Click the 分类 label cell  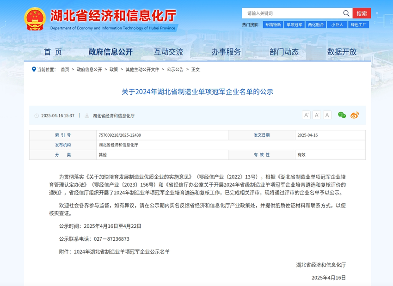click(63, 155)
